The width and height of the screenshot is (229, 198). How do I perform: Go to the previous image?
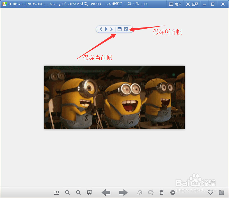coord(106,192)
